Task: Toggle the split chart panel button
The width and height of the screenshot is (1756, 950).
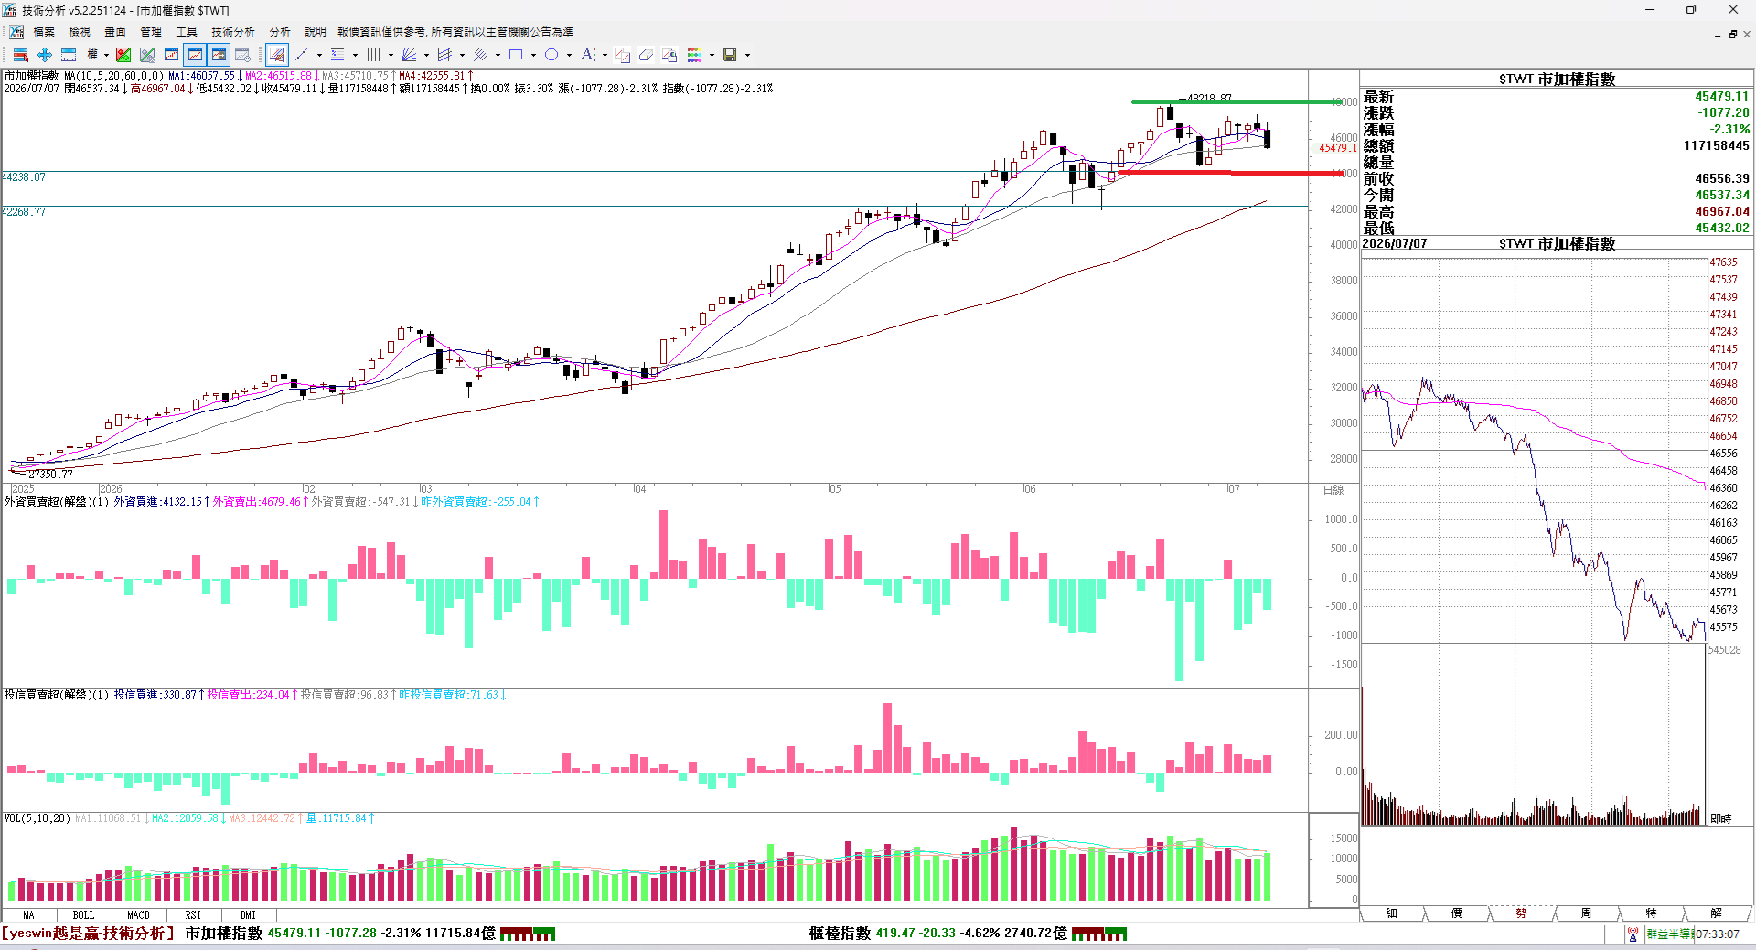Action: coord(219,55)
